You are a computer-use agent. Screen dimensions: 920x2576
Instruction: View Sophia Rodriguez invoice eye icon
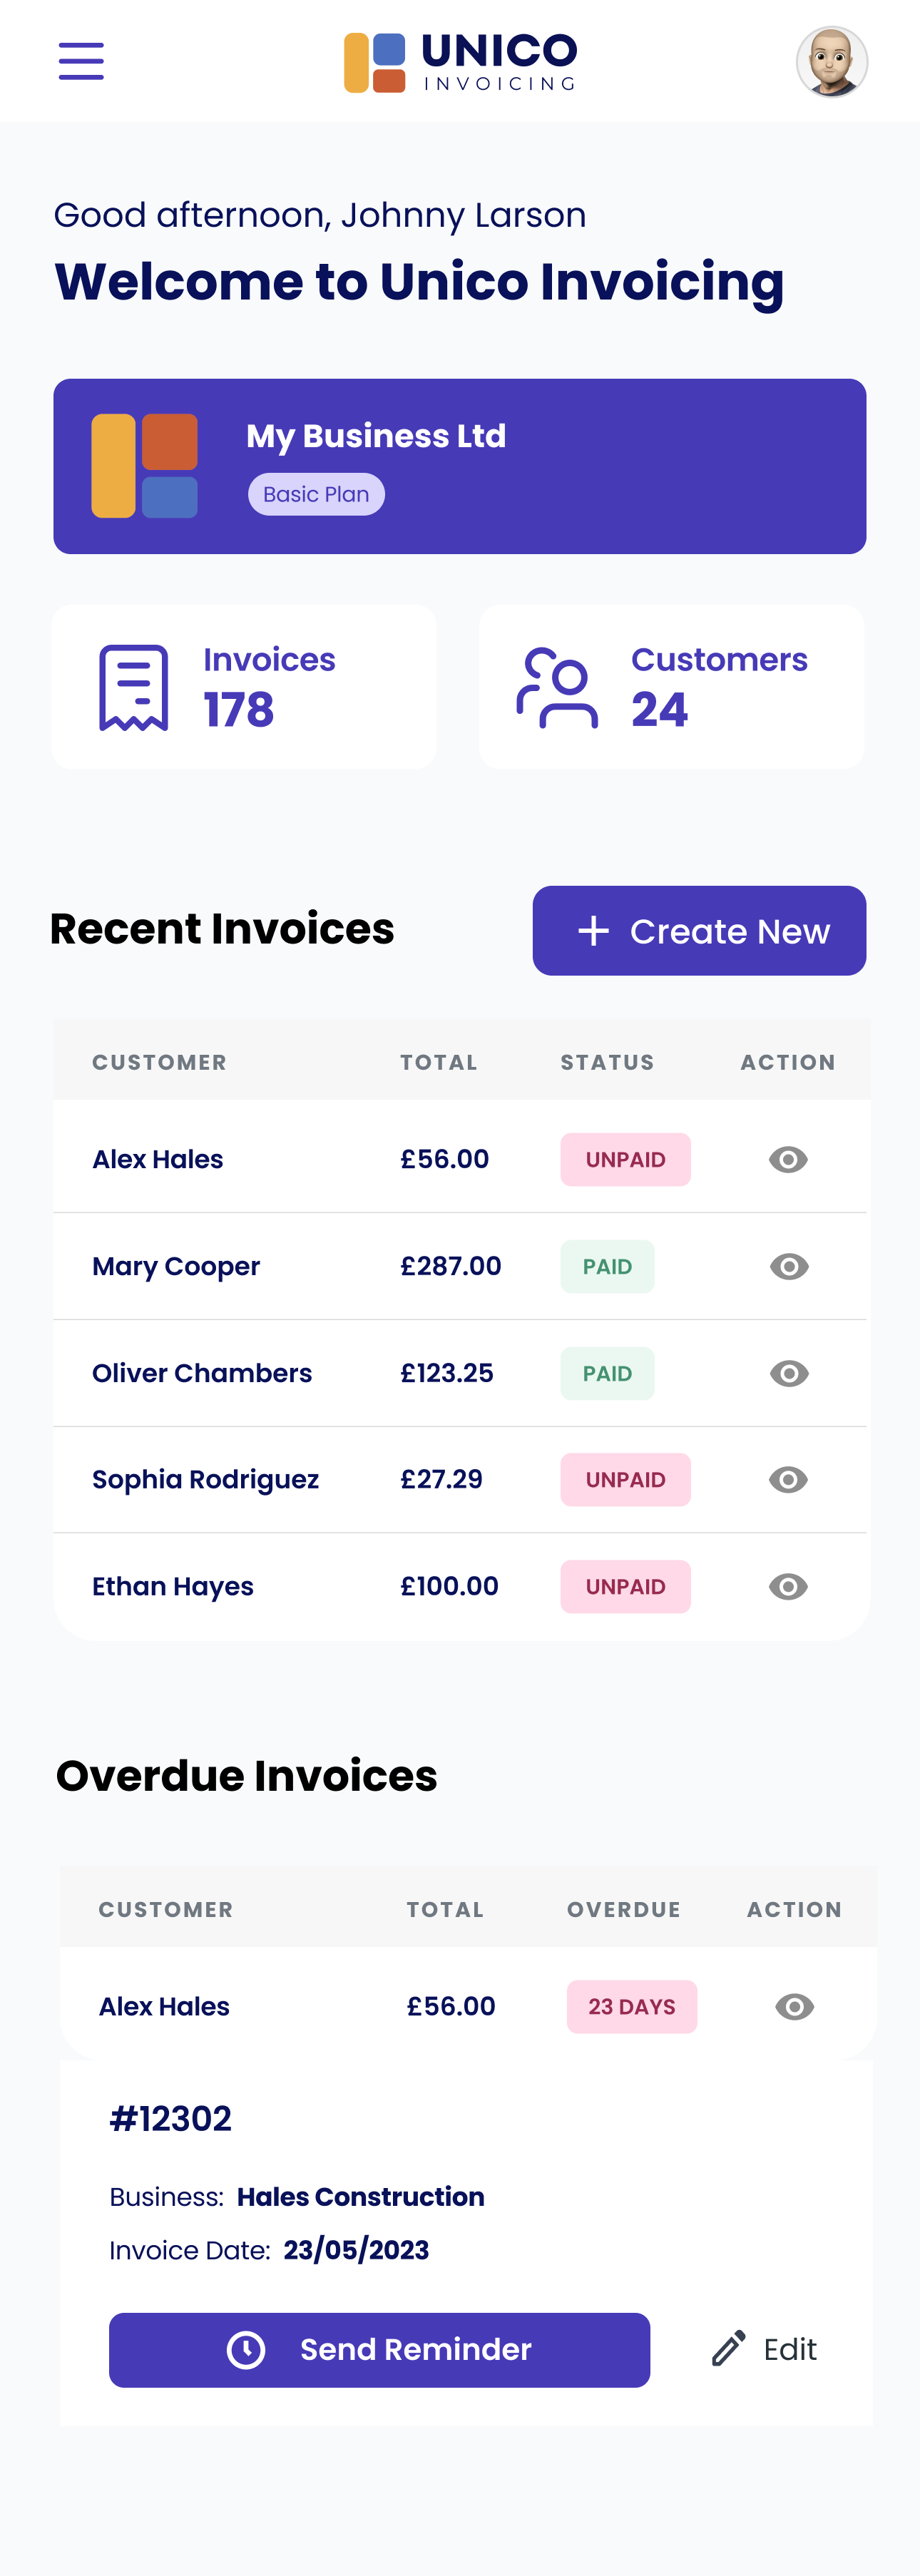pyautogui.click(x=788, y=1479)
